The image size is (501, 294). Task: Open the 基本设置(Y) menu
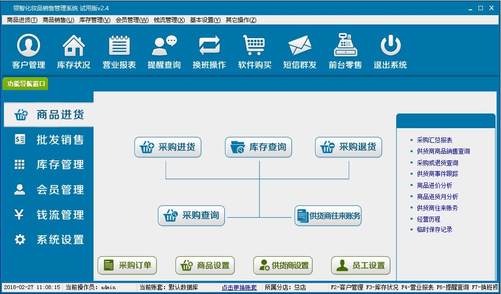point(205,20)
